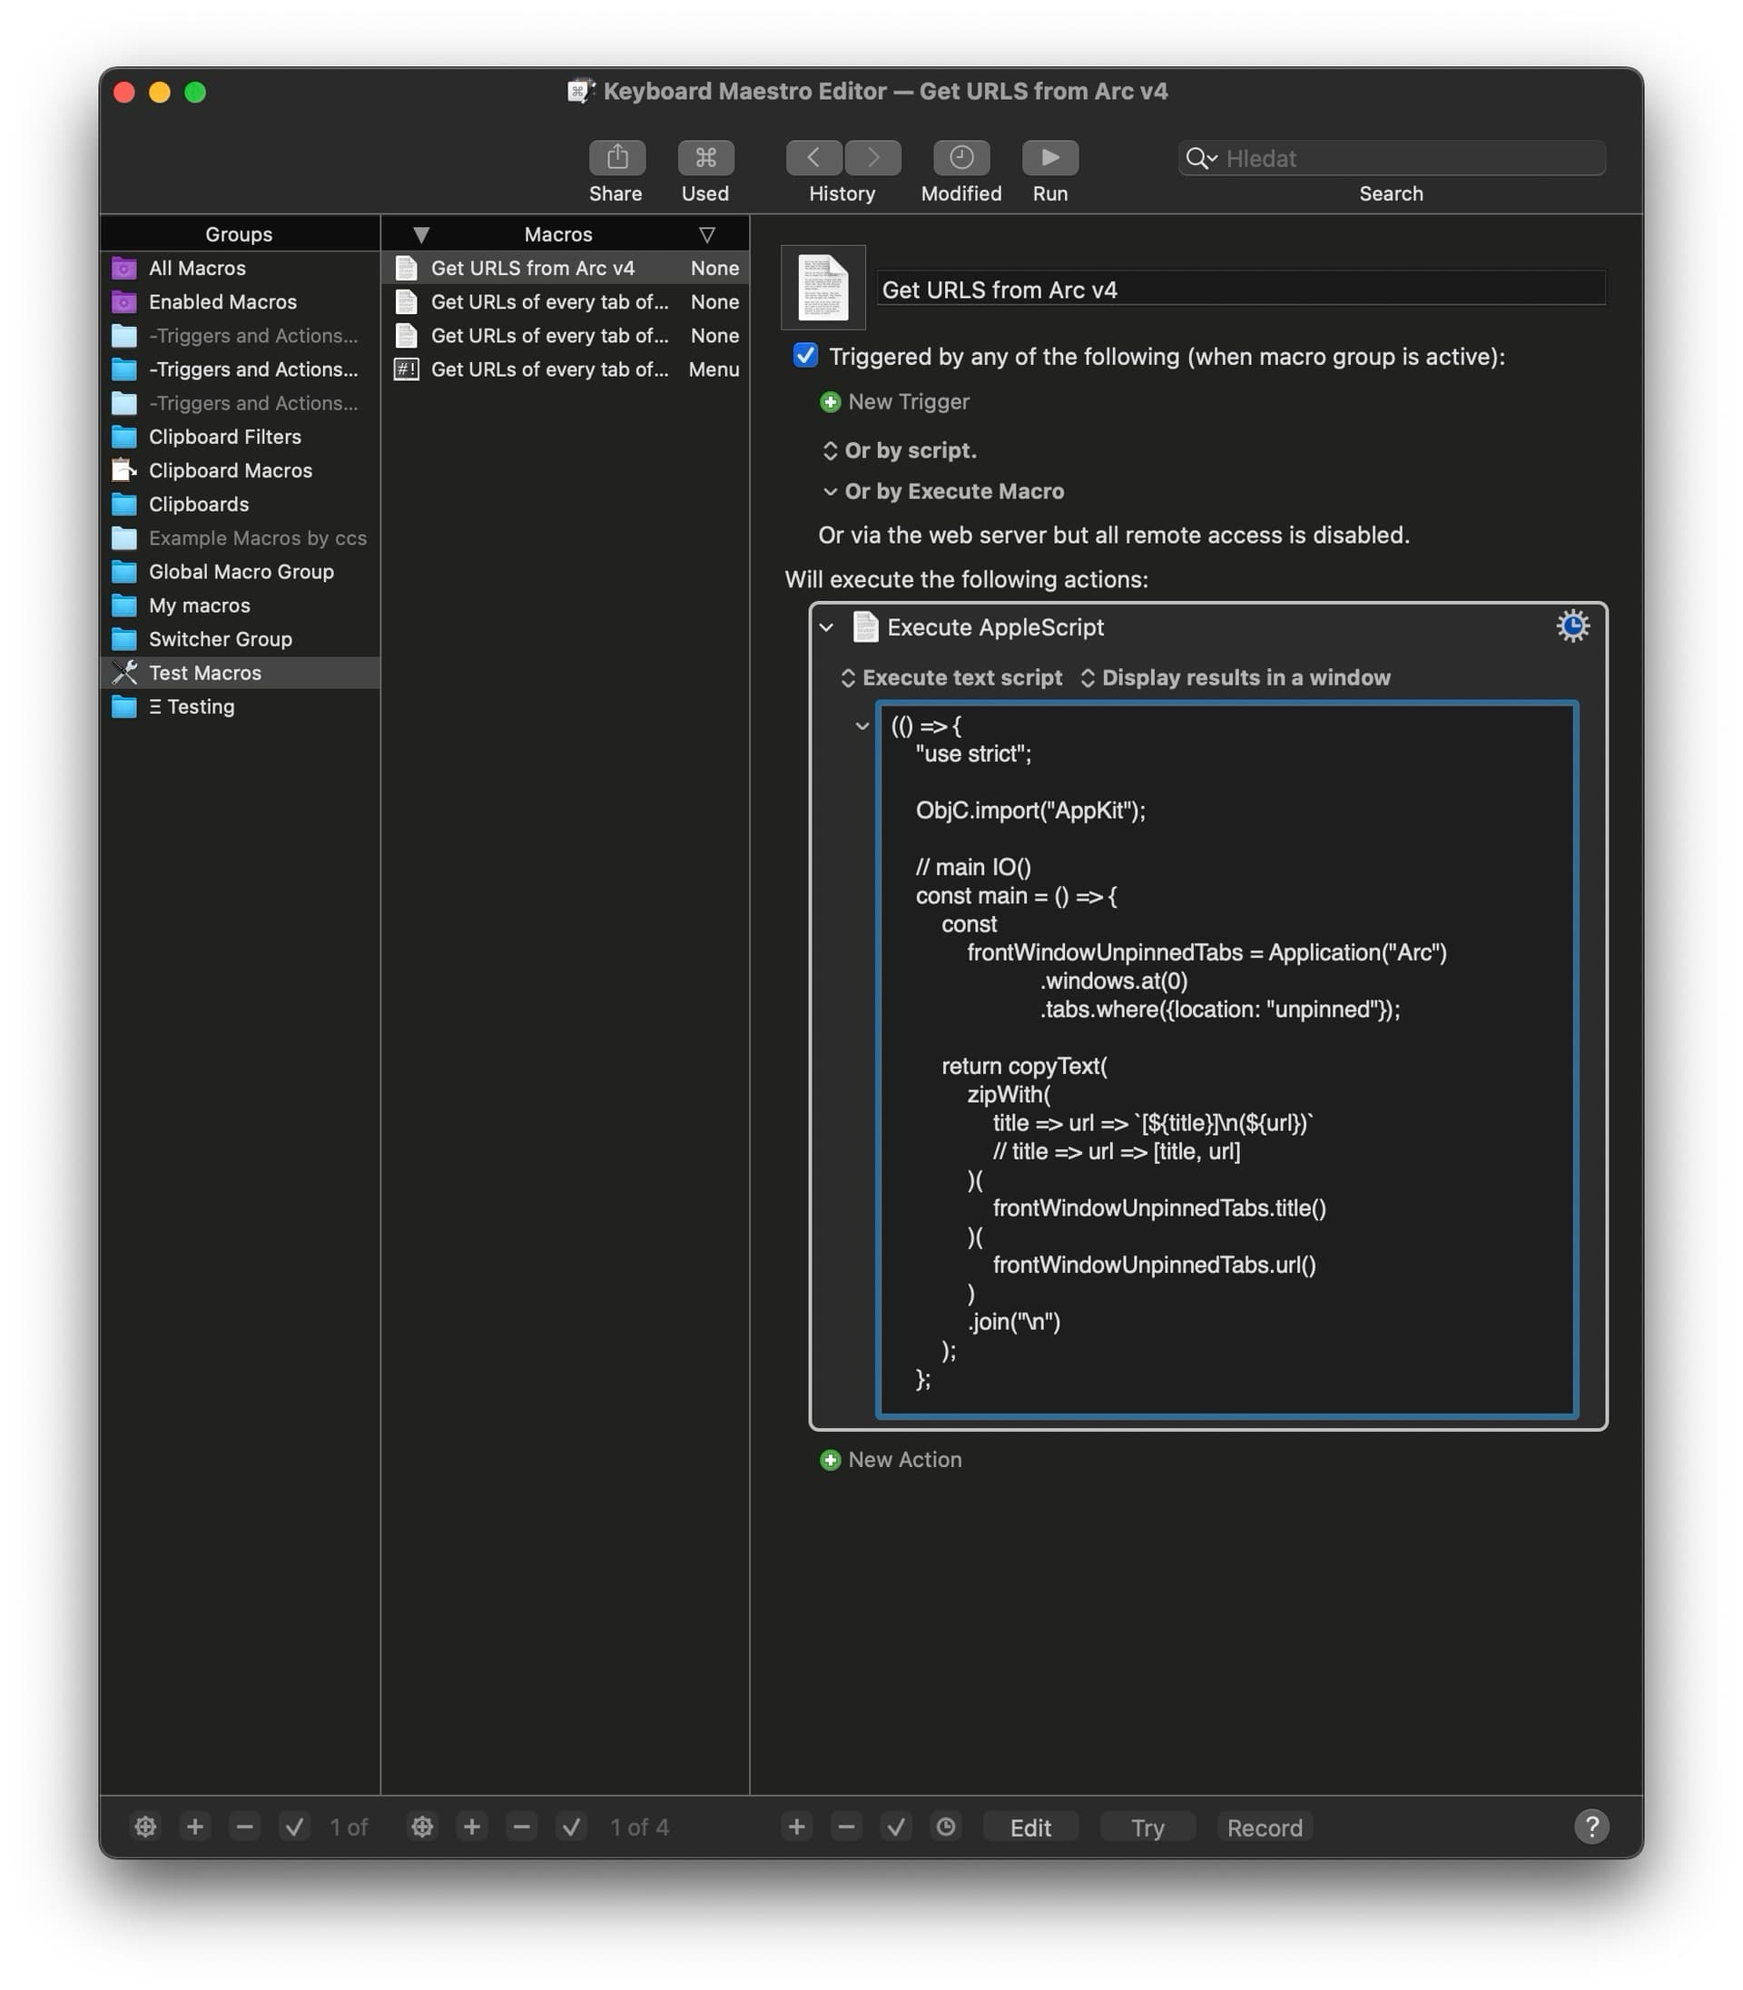Click the help question mark button
This screenshot has width=1743, height=1990.
tap(1591, 1827)
